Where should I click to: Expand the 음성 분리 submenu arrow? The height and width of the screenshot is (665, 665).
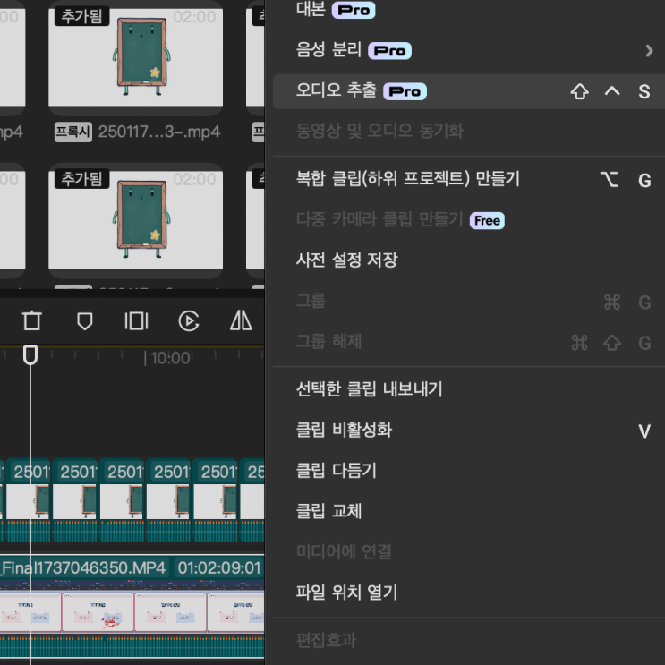(x=649, y=51)
